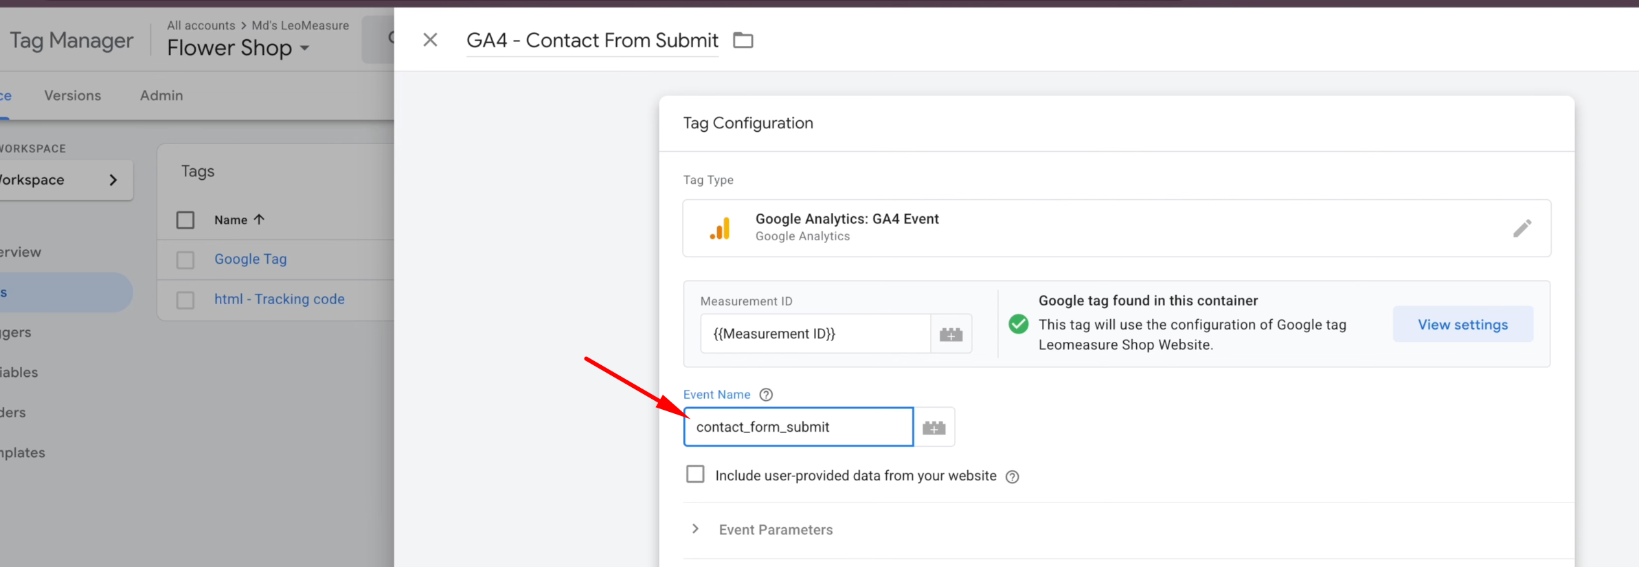
Task: Tick the select-all tags checkbox
Action: coord(185,220)
